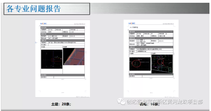The width and height of the screenshot is (211, 111).
Task: Click the MCEC logo on left report
Action: point(43,24)
